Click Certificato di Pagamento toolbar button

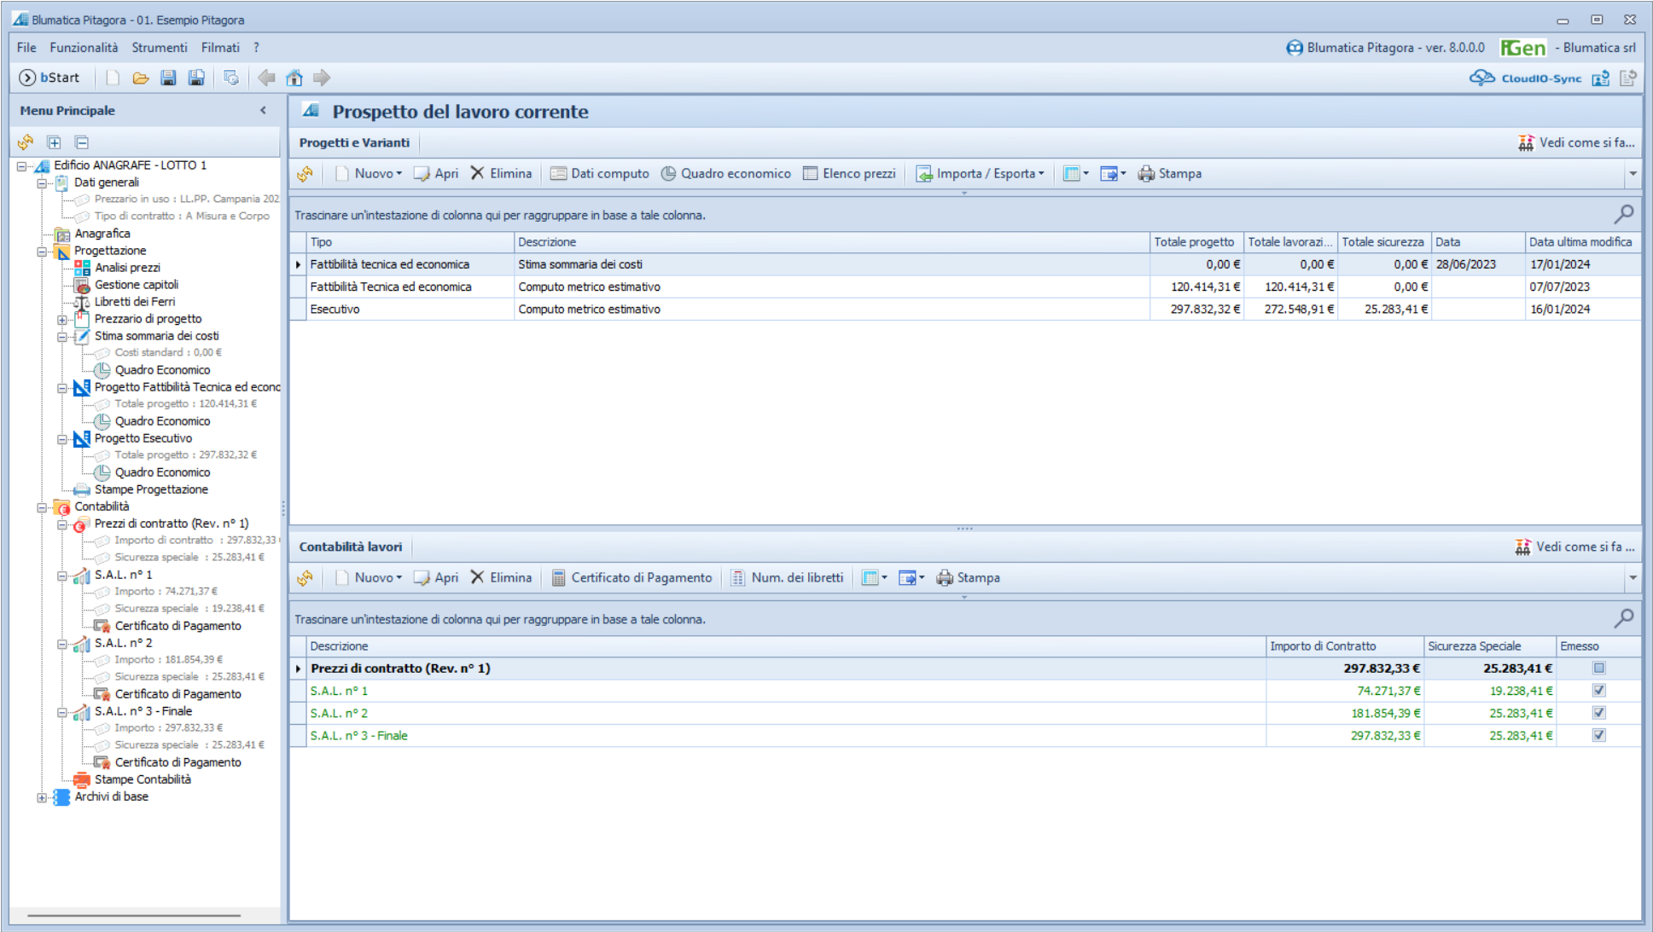pos(632,577)
